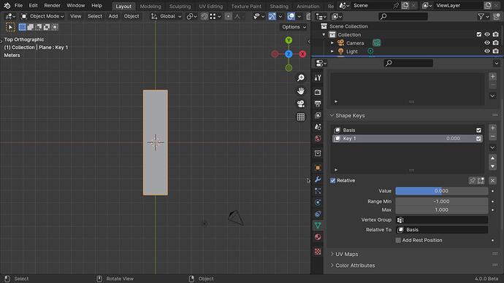Clear shape keys X button

tap(492, 181)
